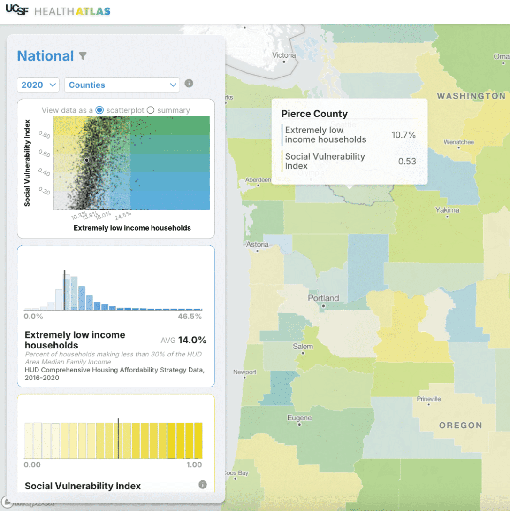Click the Prineville label on the map
The height and width of the screenshot is (511, 510).
point(429,399)
